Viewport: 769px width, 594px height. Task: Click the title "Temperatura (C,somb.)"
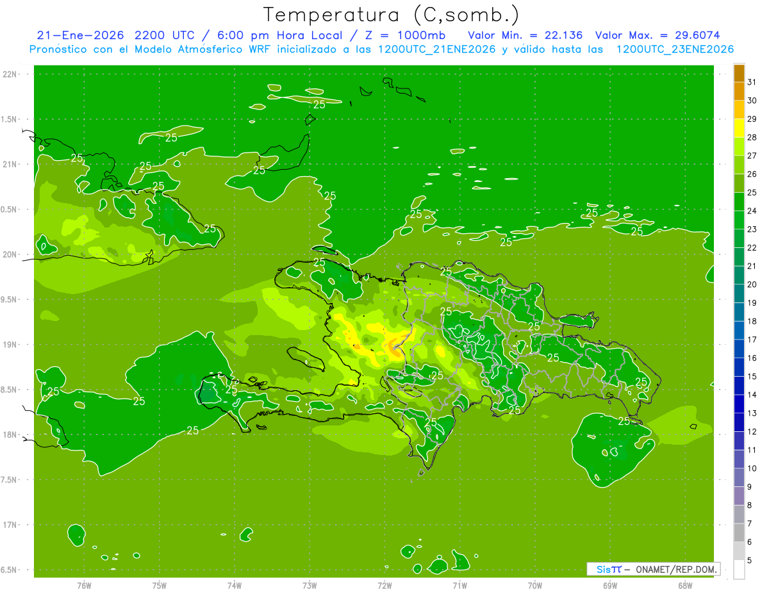pos(392,15)
